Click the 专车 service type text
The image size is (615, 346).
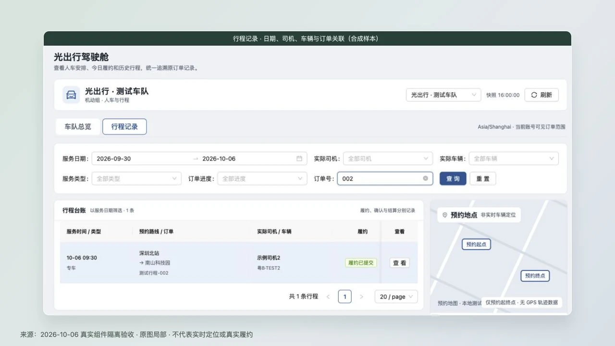71,268
